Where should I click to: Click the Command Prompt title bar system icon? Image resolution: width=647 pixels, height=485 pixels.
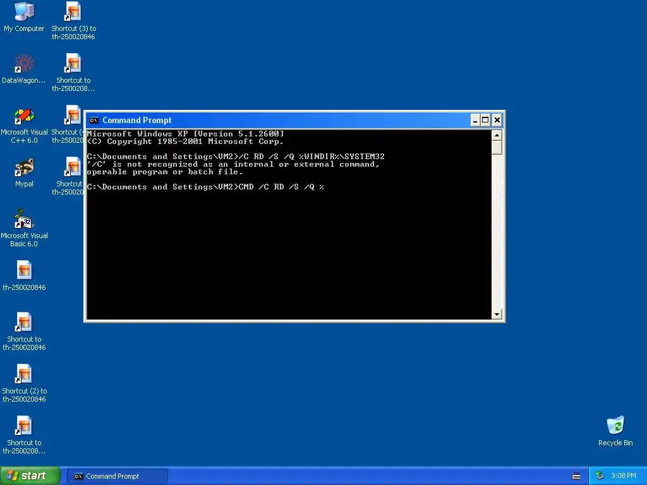(94, 121)
